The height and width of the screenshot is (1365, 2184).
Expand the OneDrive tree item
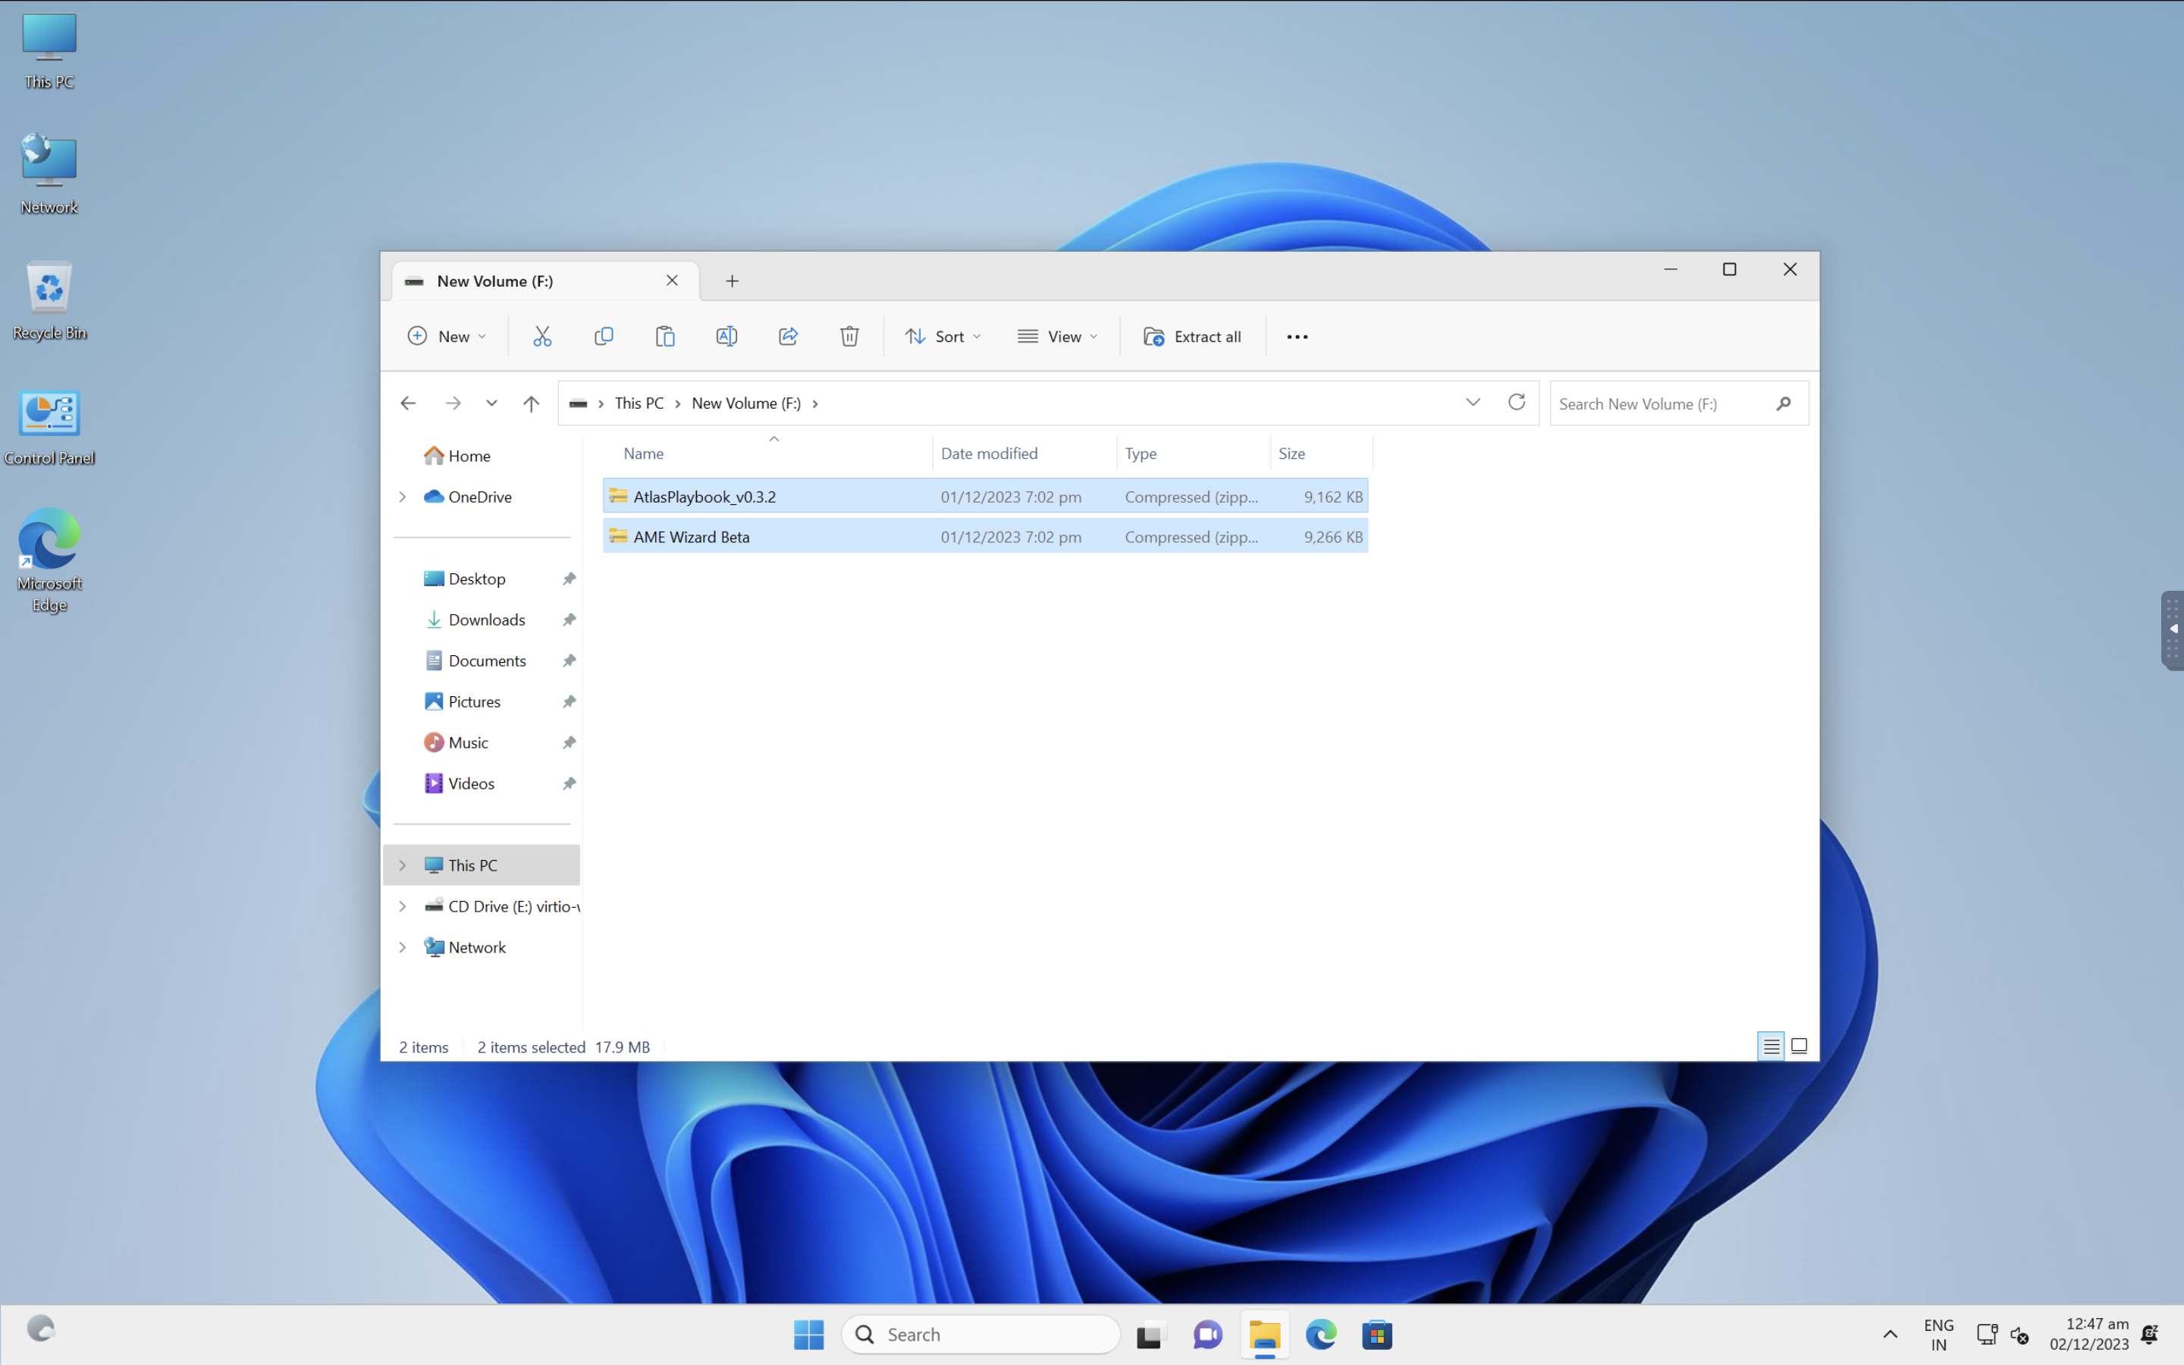[403, 494]
